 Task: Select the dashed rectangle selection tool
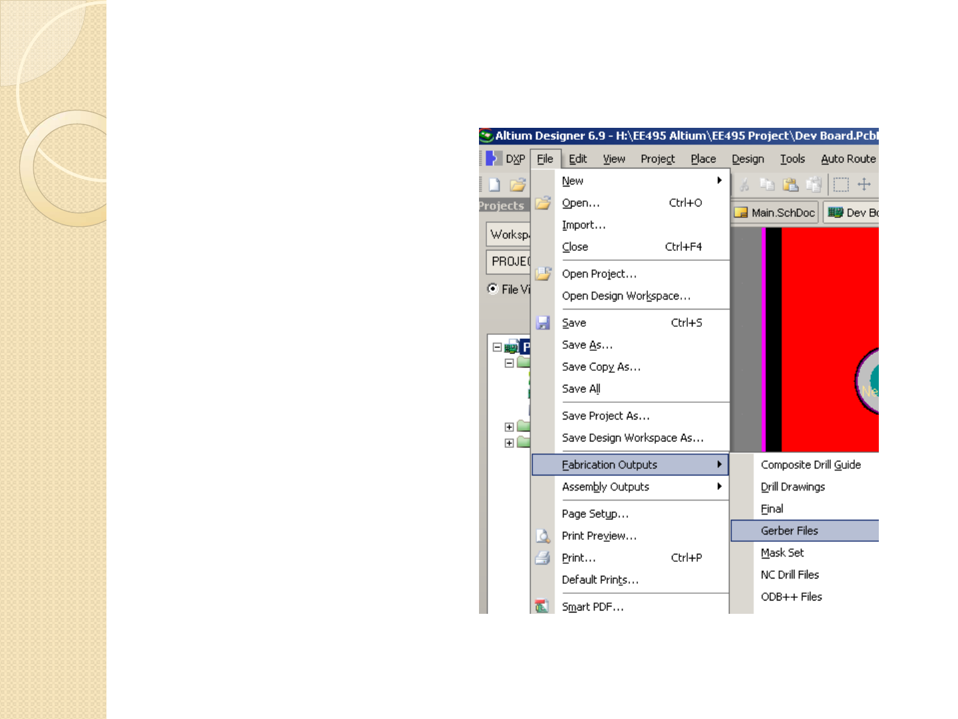(x=841, y=184)
